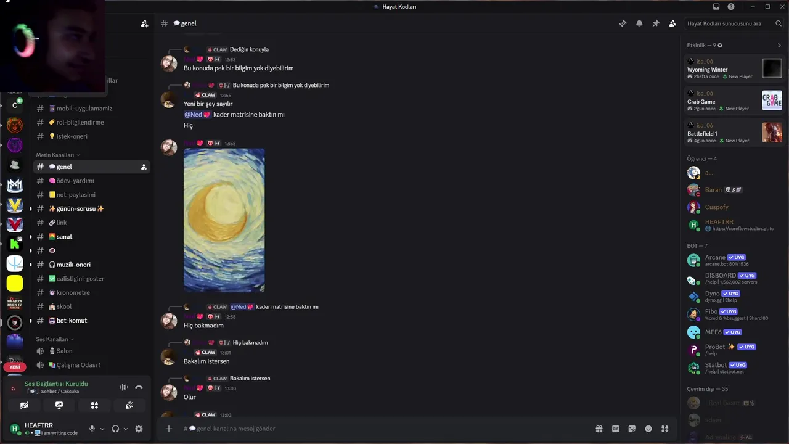Image resolution: width=789 pixels, height=444 pixels.
Task: Expand the Etkinlik activity section arrow
Action: 779,45
